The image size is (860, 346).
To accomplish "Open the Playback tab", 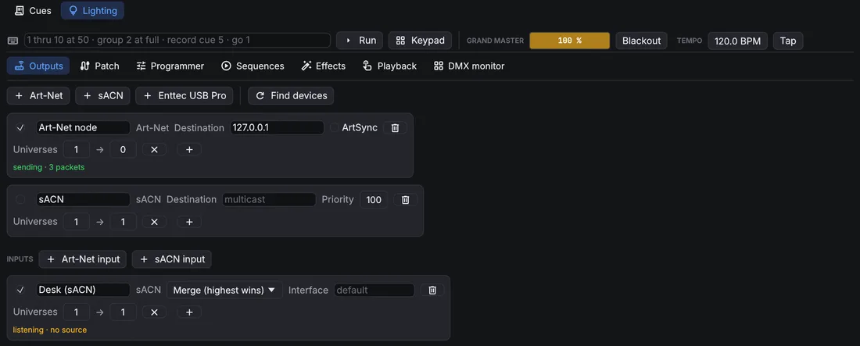I will [x=389, y=66].
